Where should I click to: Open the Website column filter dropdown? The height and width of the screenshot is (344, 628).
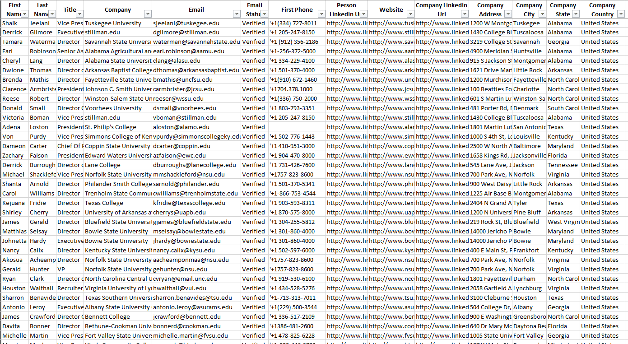pos(410,14)
